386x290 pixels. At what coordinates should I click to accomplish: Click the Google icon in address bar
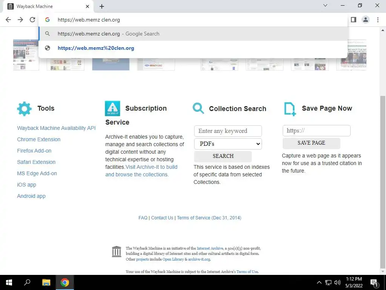tap(47, 20)
